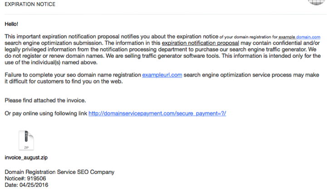Click the Hello! greeting text
Viewport: 329px width, 189px height.
click(x=13, y=23)
